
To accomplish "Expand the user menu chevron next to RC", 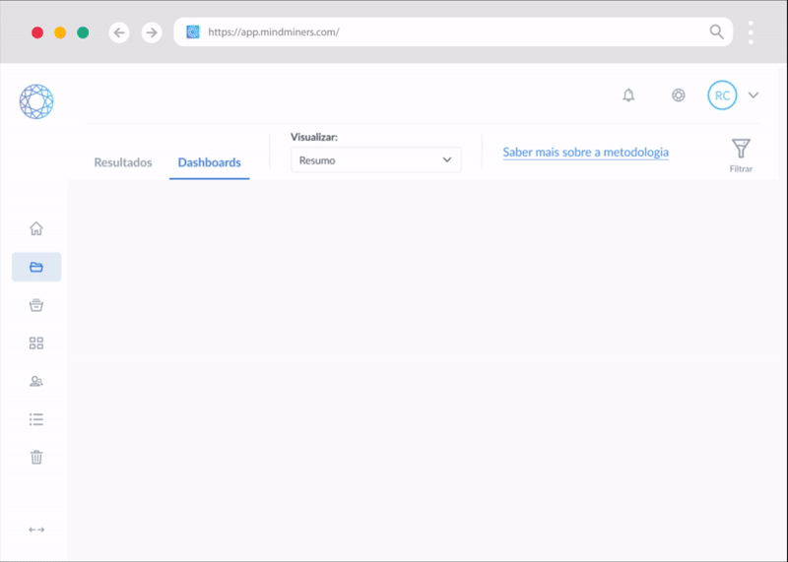I will [x=754, y=94].
